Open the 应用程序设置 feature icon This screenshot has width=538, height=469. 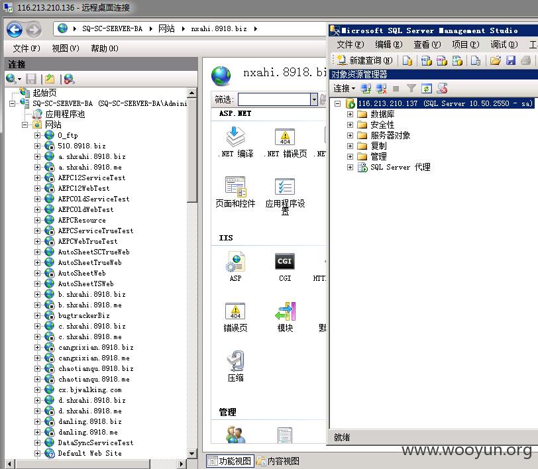click(x=285, y=195)
